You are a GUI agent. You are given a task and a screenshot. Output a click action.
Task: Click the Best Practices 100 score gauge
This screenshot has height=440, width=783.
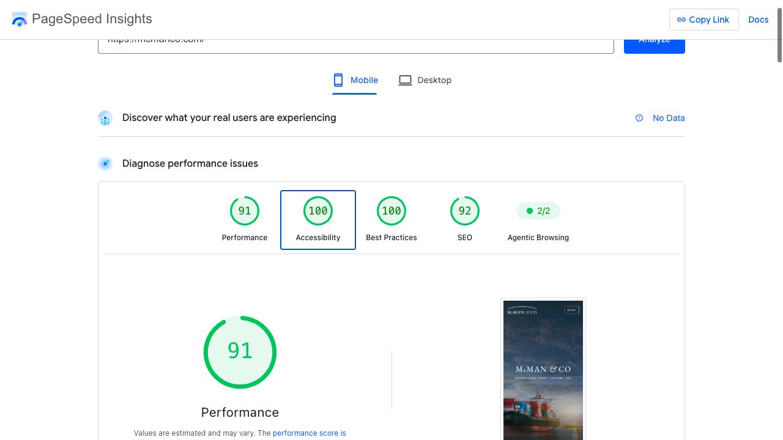391,211
